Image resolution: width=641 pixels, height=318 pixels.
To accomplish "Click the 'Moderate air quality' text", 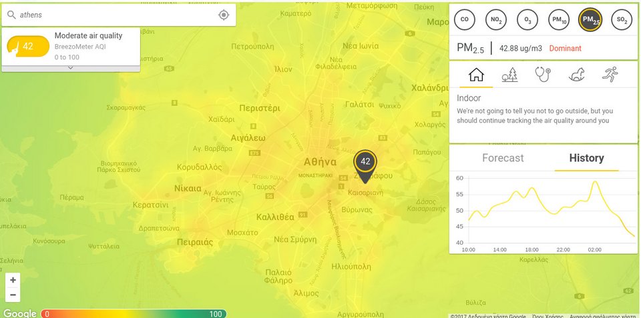I will point(88,35).
